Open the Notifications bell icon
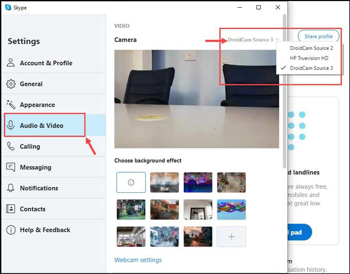 click(x=10, y=188)
